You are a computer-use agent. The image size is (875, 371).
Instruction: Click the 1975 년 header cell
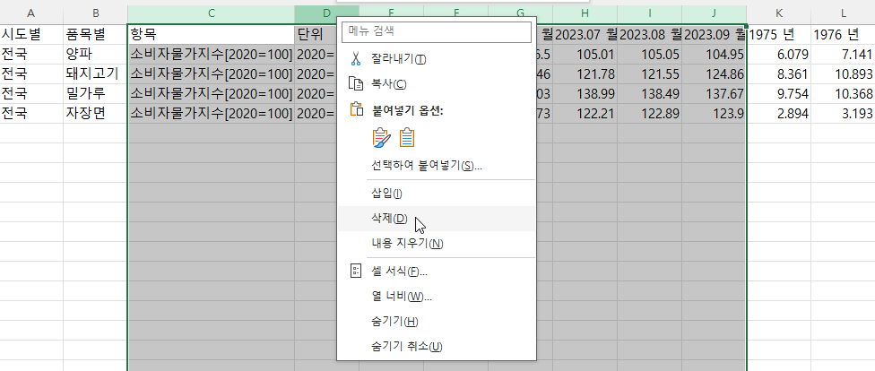tap(778, 35)
